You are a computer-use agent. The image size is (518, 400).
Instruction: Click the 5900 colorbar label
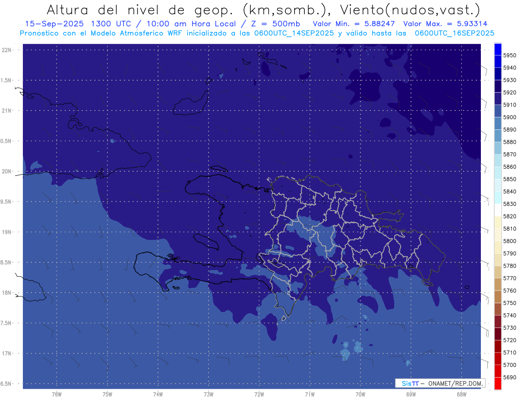(509, 117)
